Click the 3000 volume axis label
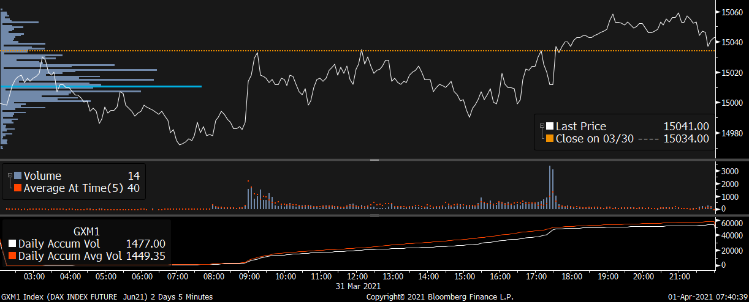This screenshot has height=302, width=749. click(x=730, y=171)
